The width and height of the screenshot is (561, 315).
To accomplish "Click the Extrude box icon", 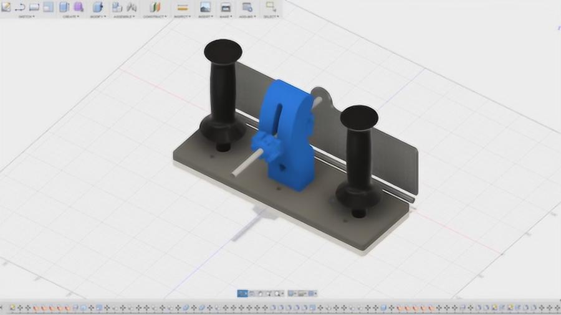I will point(64,7).
